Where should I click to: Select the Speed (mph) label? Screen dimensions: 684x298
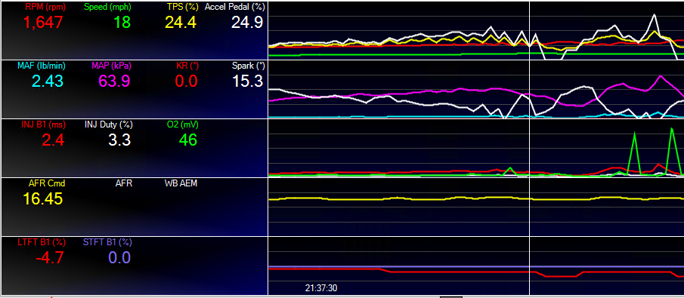[x=107, y=7]
